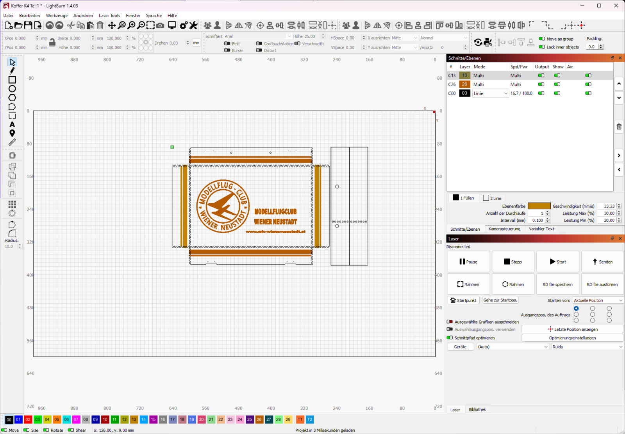Click the Senden button
The image size is (625, 434).
coord(602,262)
